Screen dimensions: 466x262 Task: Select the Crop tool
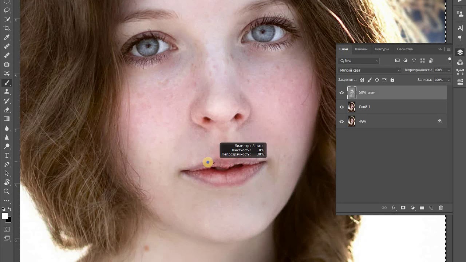(x=7, y=28)
